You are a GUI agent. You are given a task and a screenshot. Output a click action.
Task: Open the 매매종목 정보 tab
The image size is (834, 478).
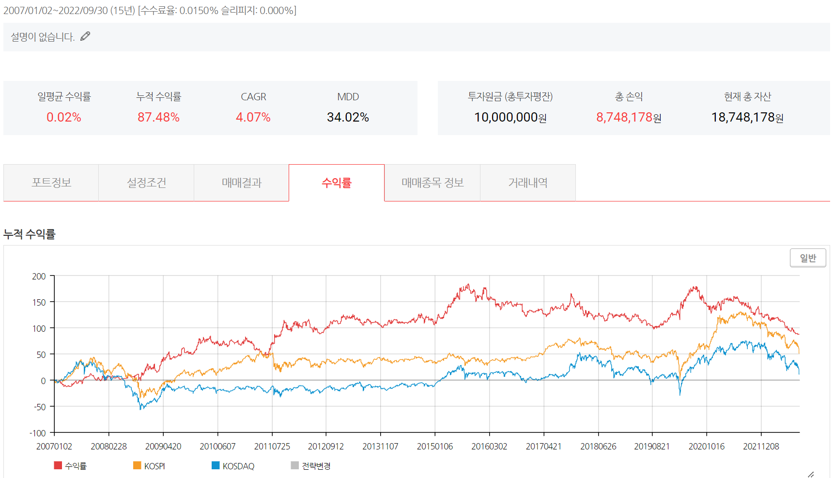click(432, 183)
